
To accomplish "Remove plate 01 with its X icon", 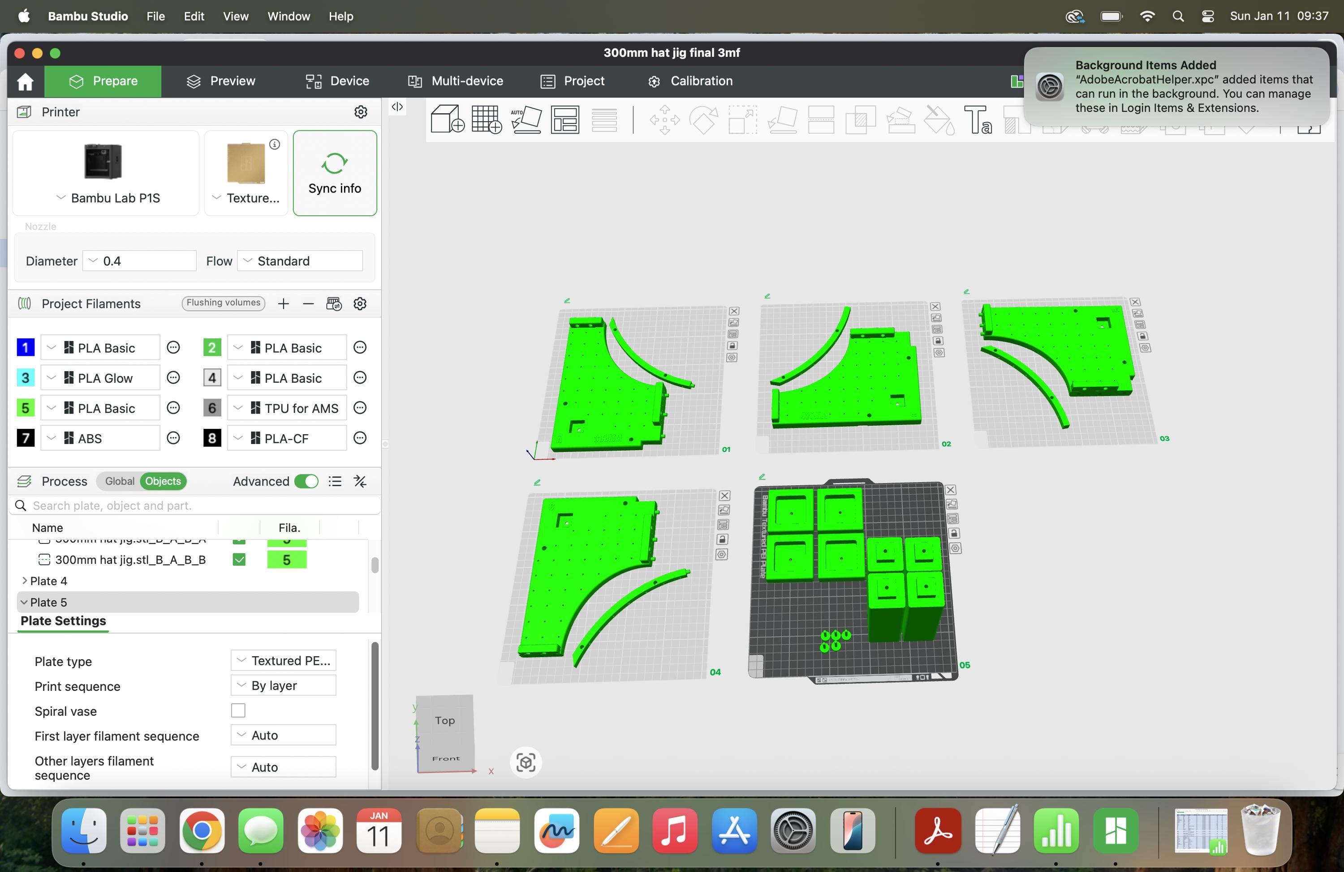I will click(x=734, y=311).
